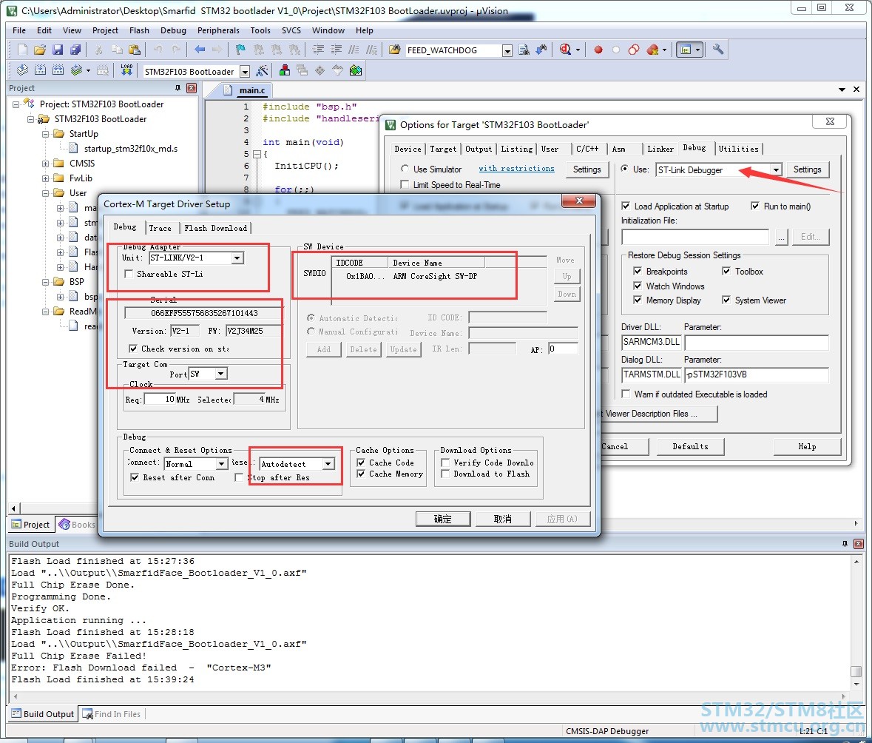Enable/disable breakpoint double-circle icon
The width and height of the screenshot is (872, 743).
tap(633, 50)
